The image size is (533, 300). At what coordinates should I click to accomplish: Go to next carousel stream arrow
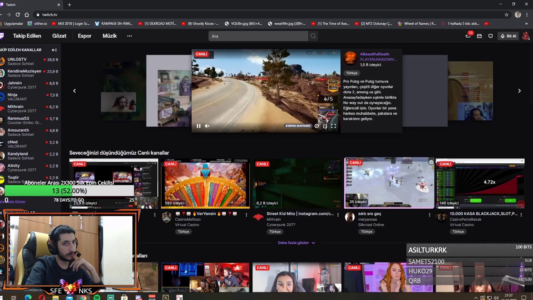point(519,91)
